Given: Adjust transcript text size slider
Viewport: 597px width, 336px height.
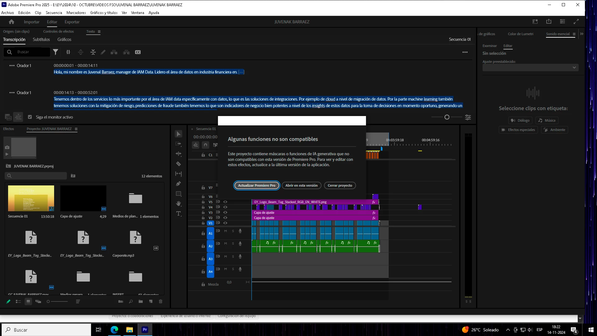Looking at the screenshot, I should 447,117.
